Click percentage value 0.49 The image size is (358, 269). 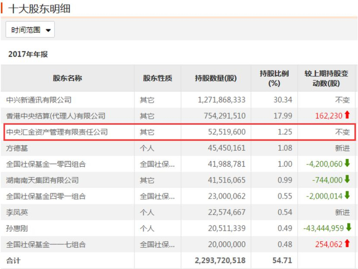(285, 229)
